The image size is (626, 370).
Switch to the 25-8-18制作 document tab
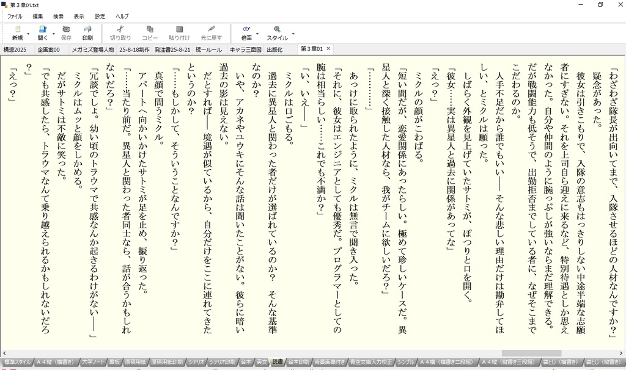click(x=134, y=50)
